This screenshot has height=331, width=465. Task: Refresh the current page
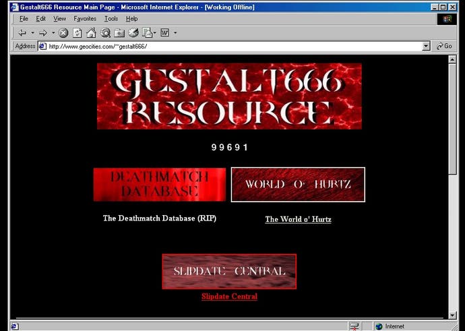(x=77, y=32)
